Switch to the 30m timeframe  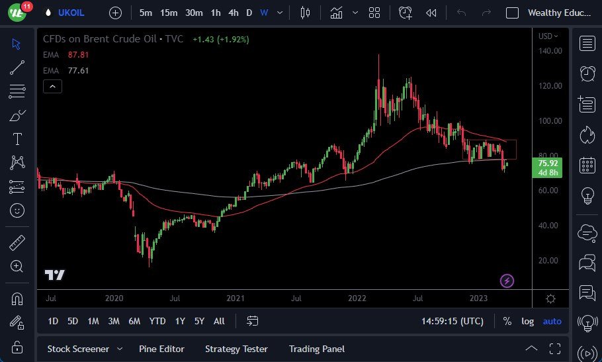[194, 13]
